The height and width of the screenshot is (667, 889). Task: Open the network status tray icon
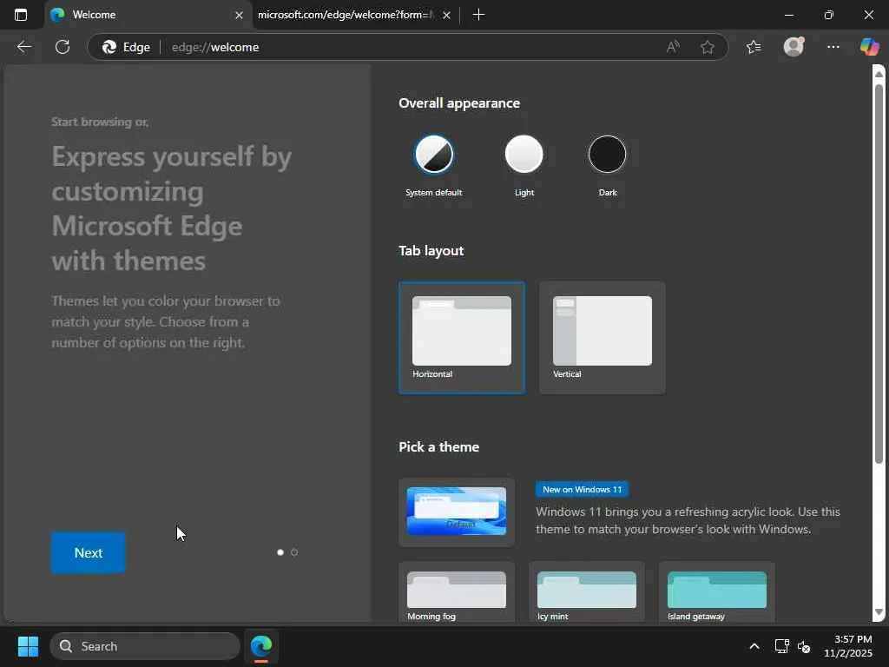(x=782, y=646)
